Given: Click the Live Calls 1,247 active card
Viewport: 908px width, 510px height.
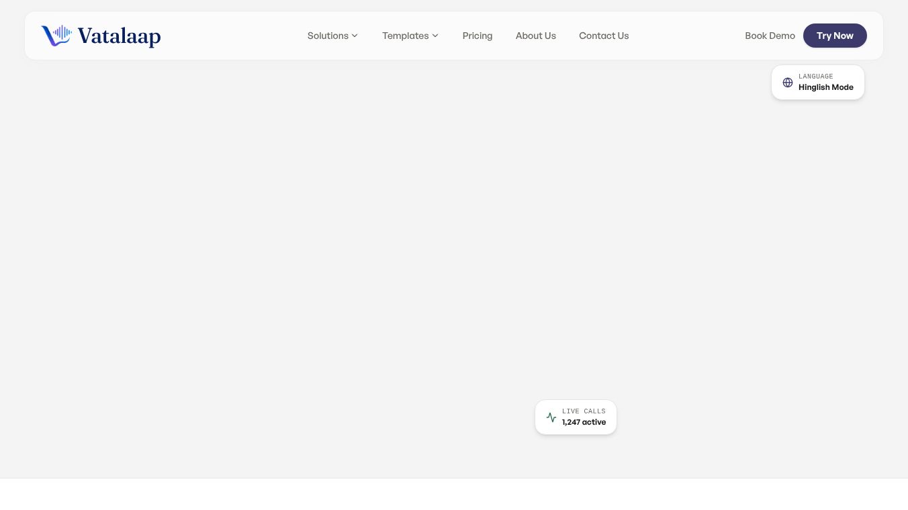Looking at the screenshot, I should (576, 417).
